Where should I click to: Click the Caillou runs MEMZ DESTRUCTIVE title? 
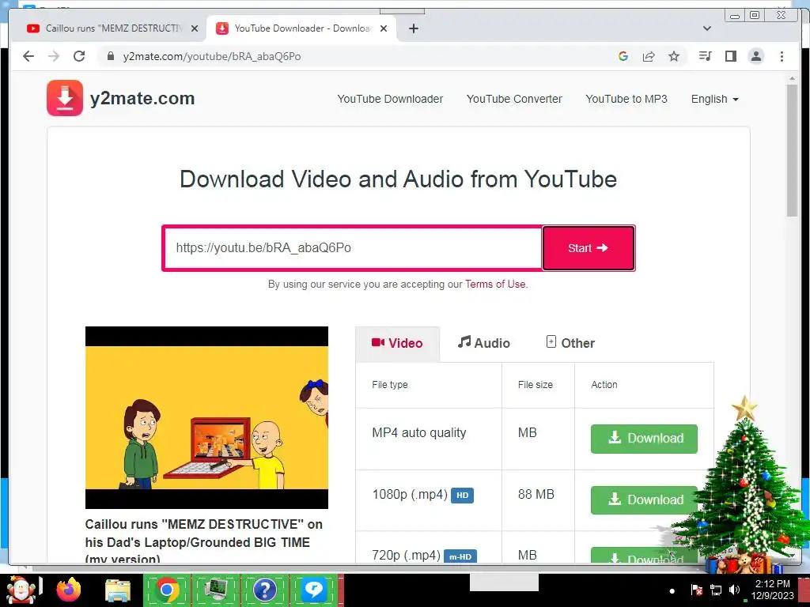204,541
